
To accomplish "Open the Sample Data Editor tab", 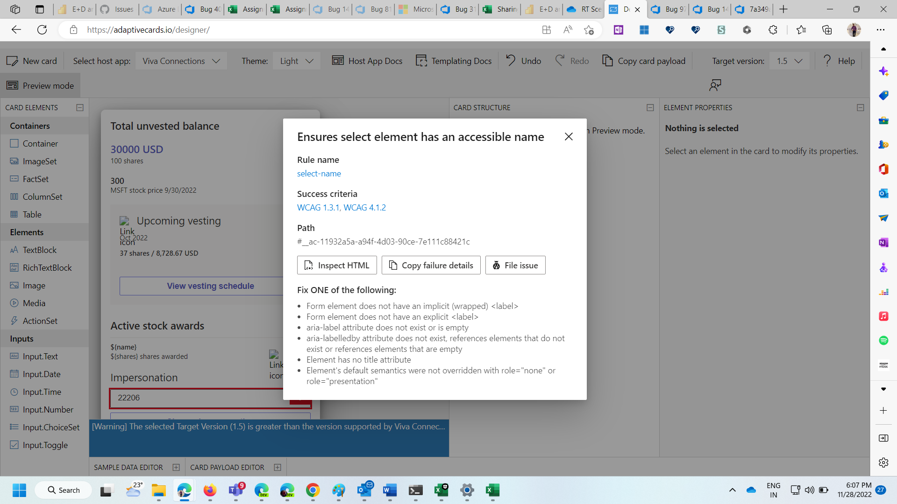I will coord(128,467).
